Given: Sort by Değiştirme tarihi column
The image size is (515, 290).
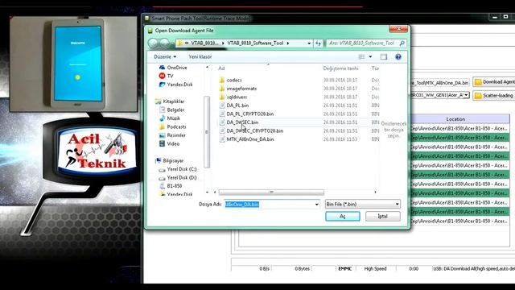Looking at the screenshot, I should pyautogui.click(x=340, y=68).
